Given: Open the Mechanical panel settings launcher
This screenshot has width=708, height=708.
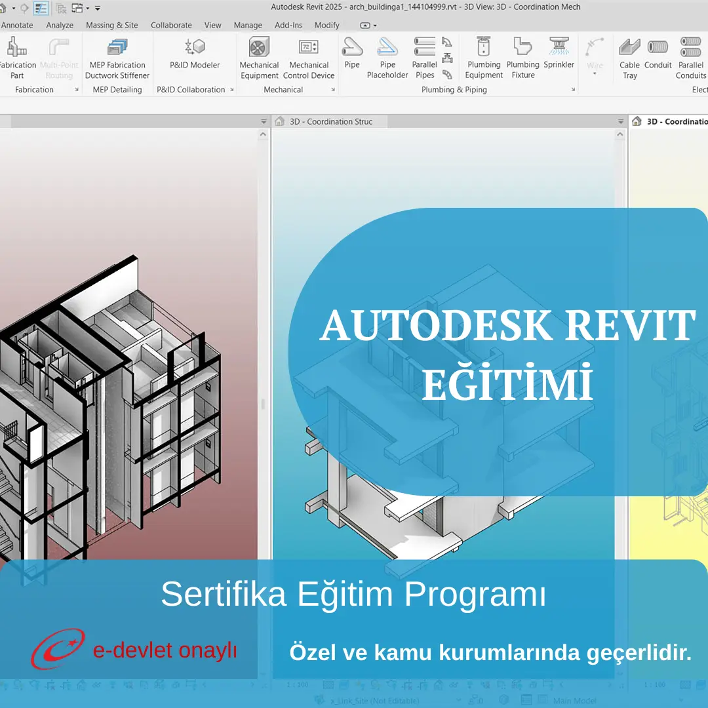Looking at the screenshot, I should click(x=333, y=89).
